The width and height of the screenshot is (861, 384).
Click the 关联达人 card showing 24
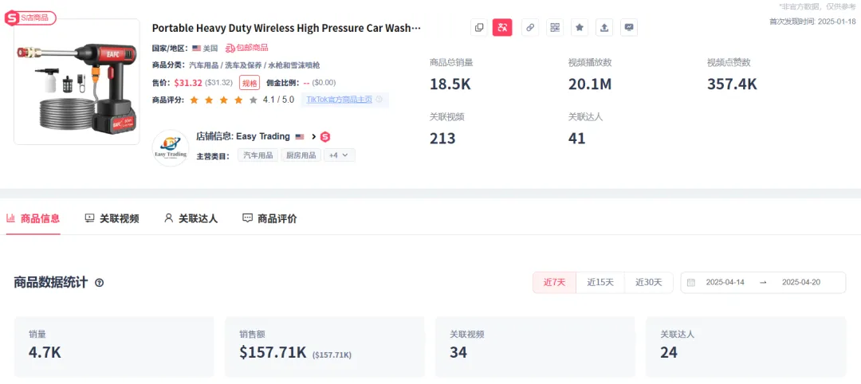tap(745, 347)
